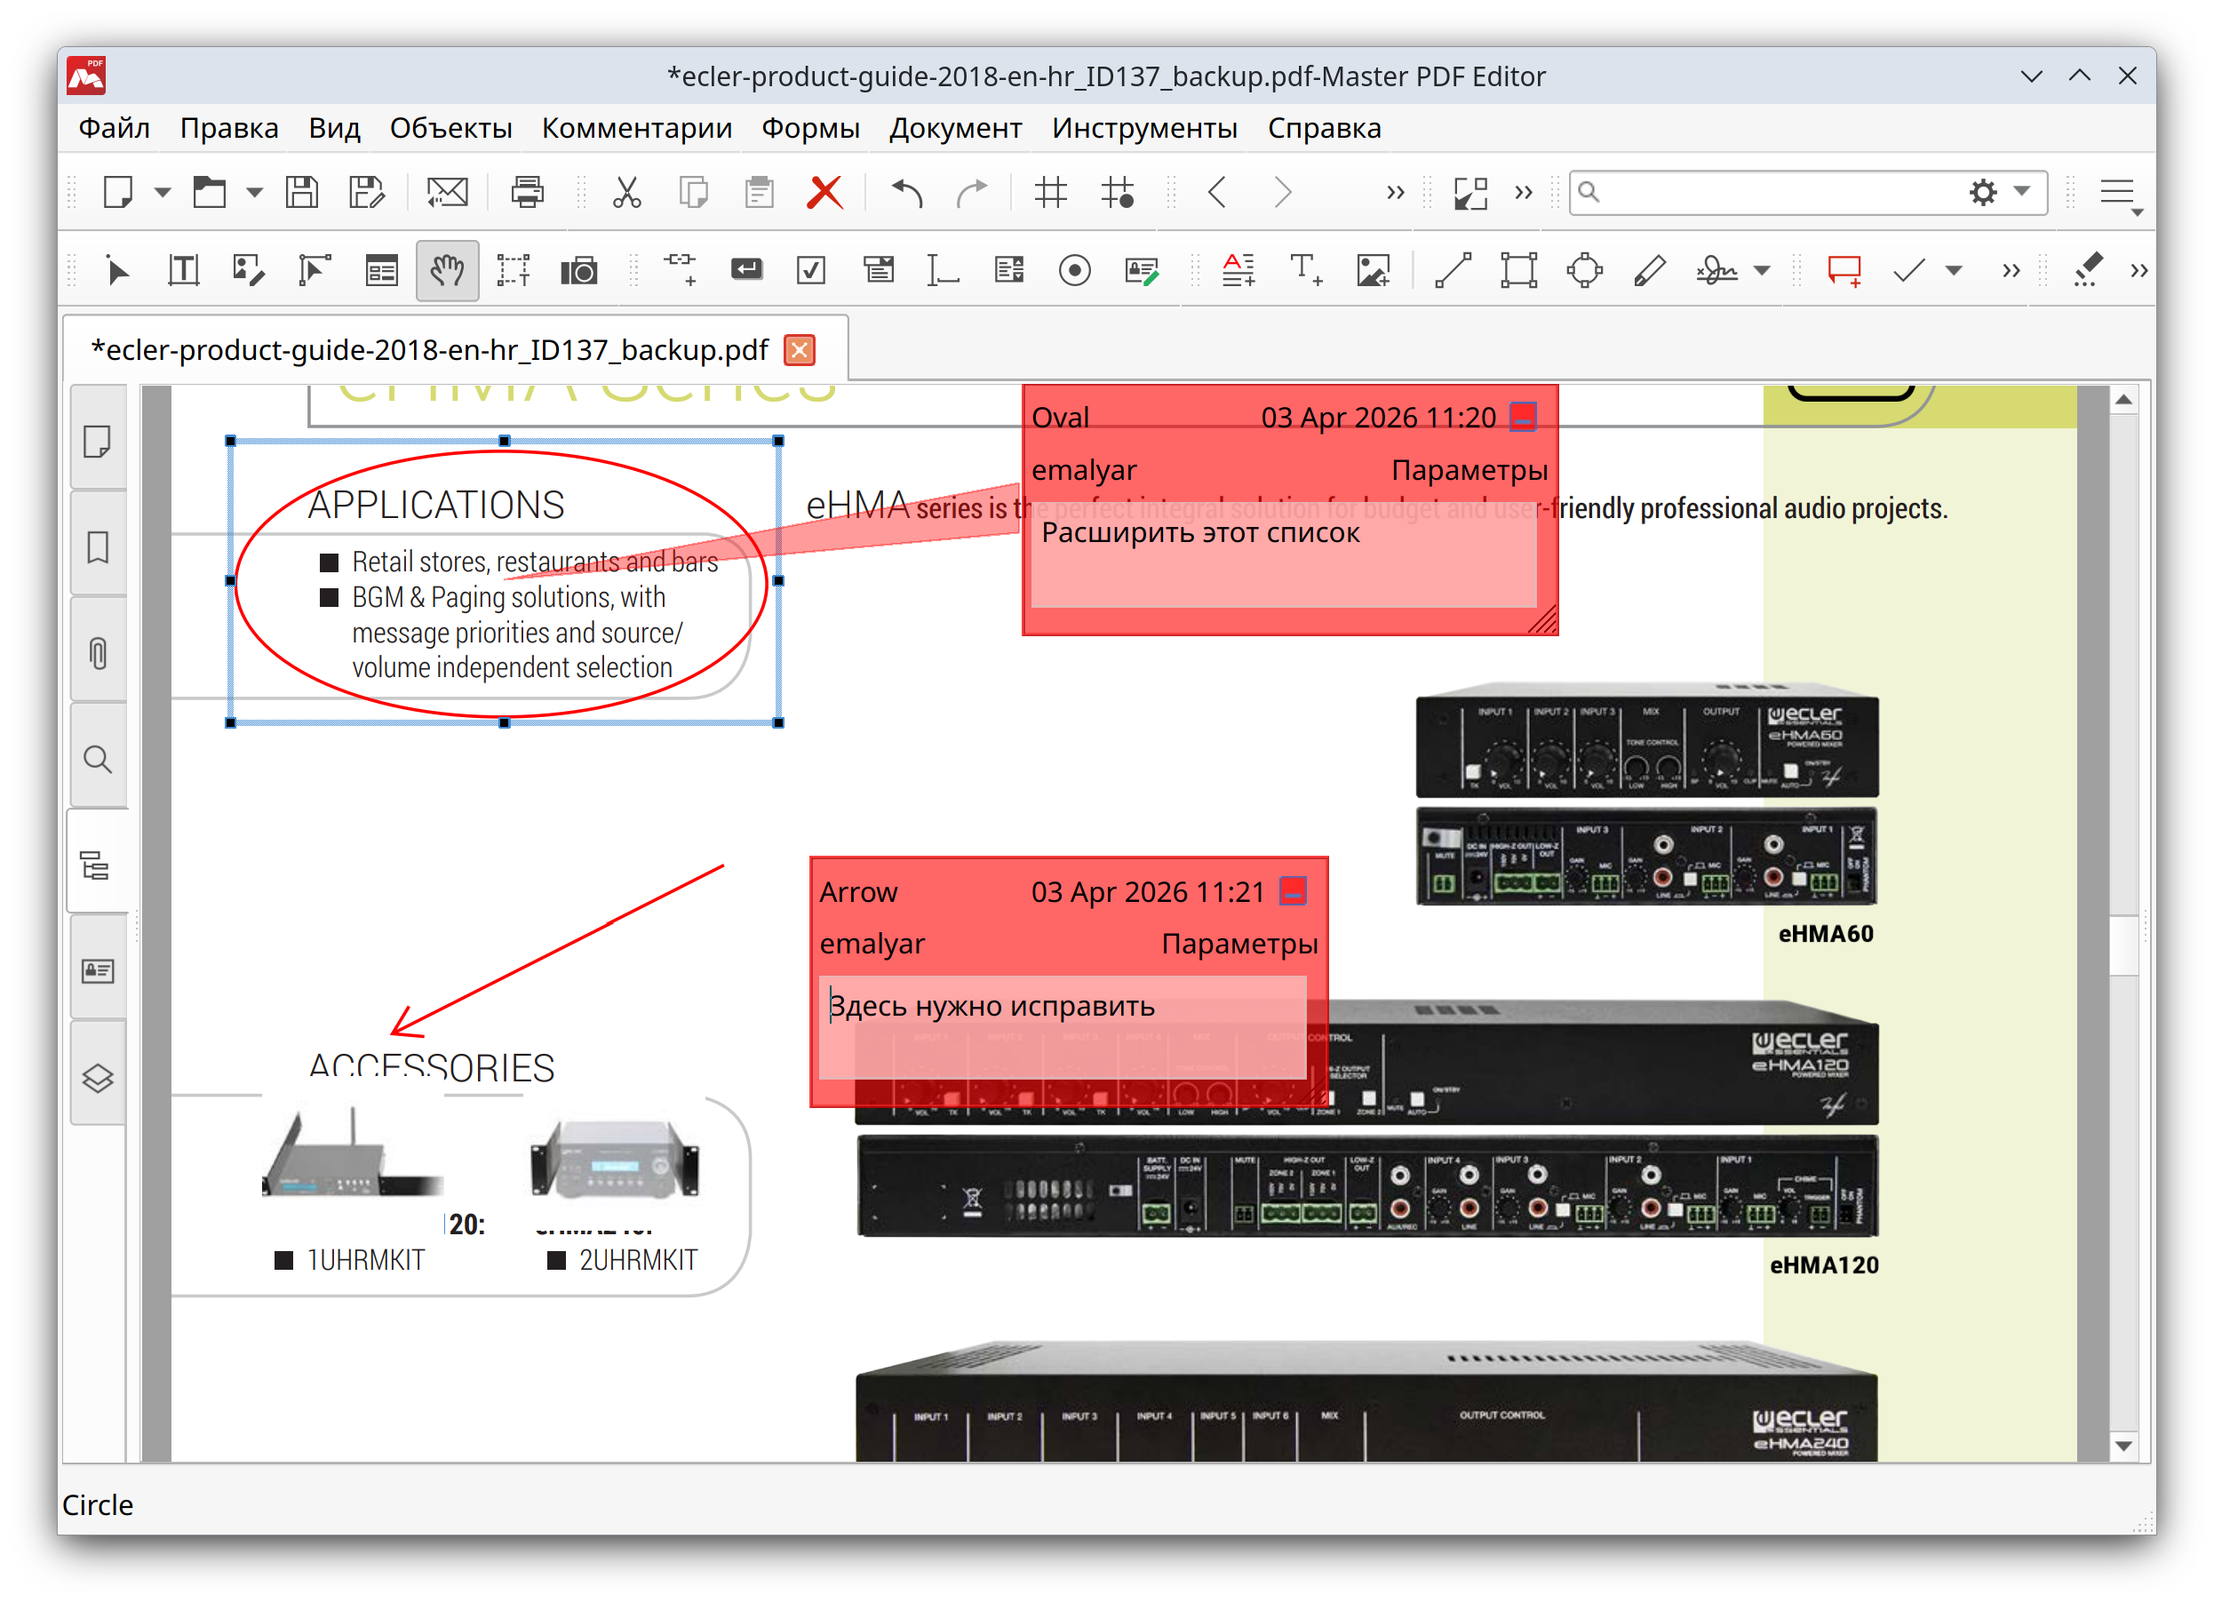Open the Инструменты menu
2214x1603 pixels.
tap(1144, 128)
